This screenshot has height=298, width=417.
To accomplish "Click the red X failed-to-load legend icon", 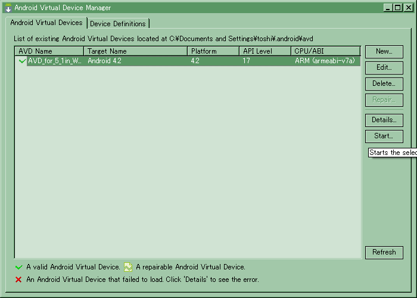I will pyautogui.click(x=18, y=280).
